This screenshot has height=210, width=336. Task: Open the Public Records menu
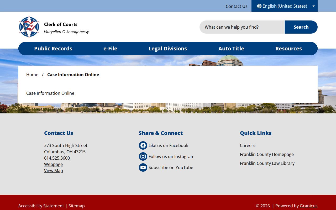point(53,49)
